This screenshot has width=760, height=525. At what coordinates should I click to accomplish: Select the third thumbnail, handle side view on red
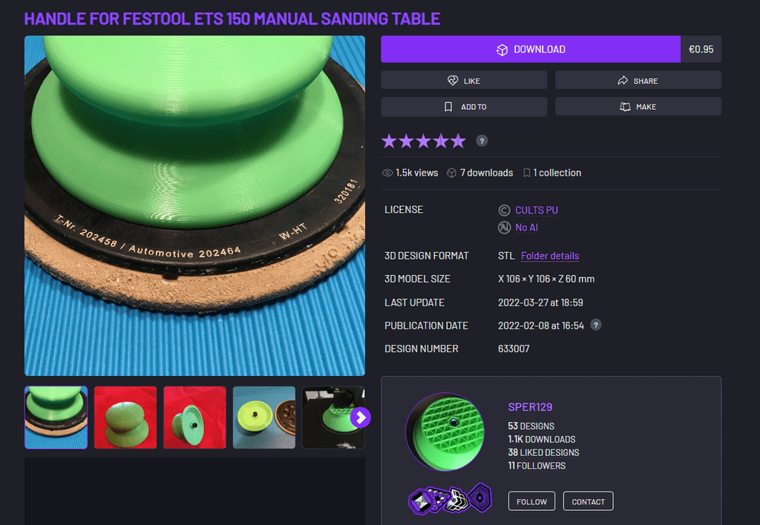(x=195, y=417)
